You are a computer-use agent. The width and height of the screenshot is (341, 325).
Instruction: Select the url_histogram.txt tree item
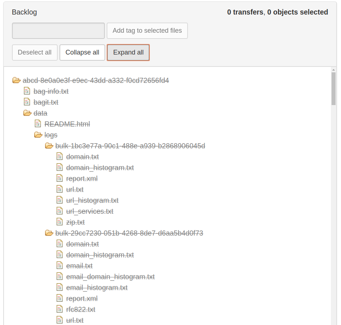coord(92,200)
